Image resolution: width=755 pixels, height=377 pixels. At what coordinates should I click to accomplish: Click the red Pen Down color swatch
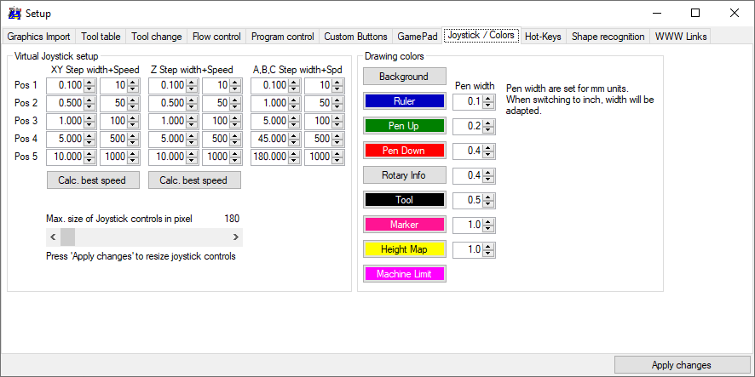coord(404,151)
